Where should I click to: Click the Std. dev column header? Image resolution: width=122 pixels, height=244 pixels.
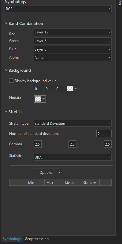(90, 183)
